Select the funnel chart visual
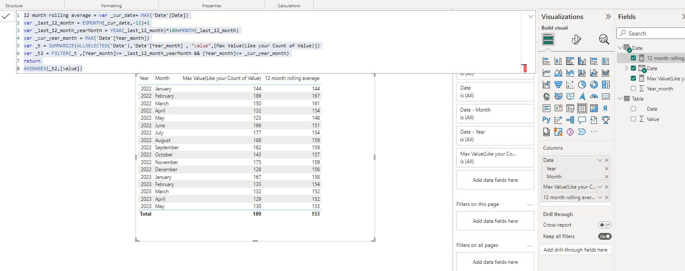The height and width of the screenshot is (271, 685). click(558, 85)
